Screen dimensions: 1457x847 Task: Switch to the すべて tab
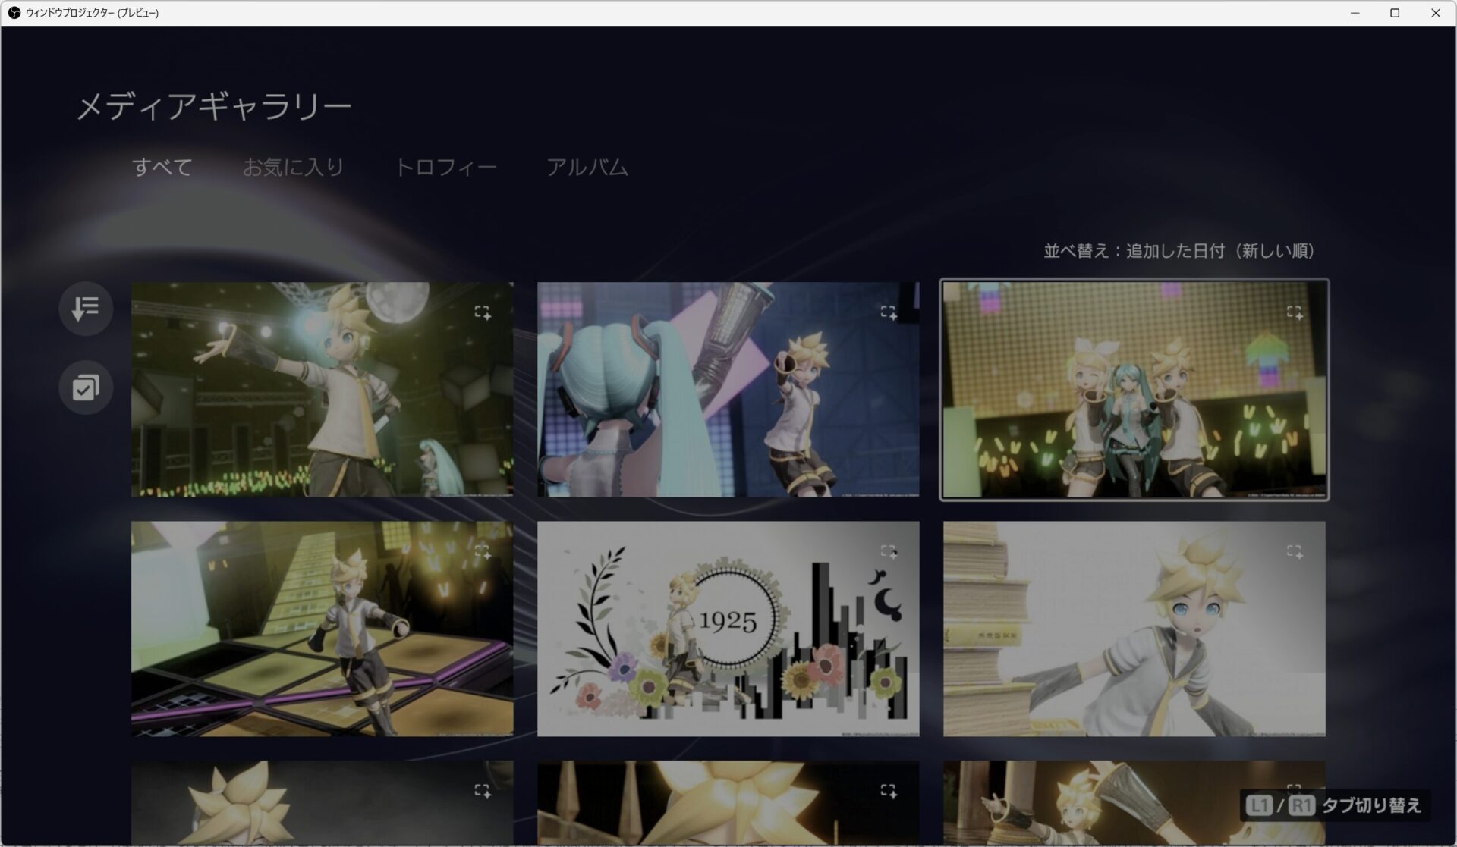point(162,167)
